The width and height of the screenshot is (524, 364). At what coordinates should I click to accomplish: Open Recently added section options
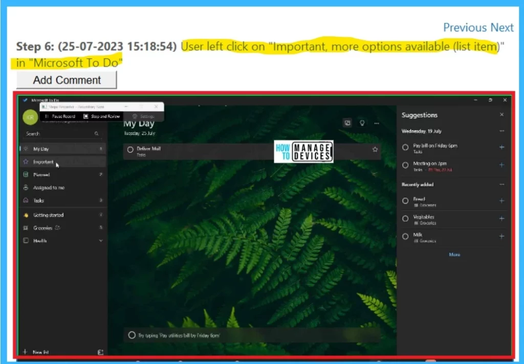501,185
